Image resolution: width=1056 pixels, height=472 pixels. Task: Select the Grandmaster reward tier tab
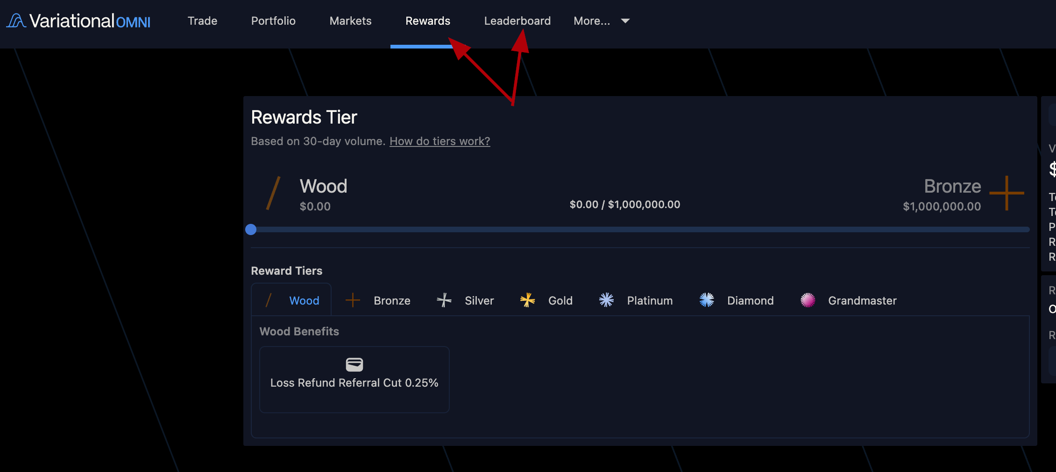pos(862,301)
